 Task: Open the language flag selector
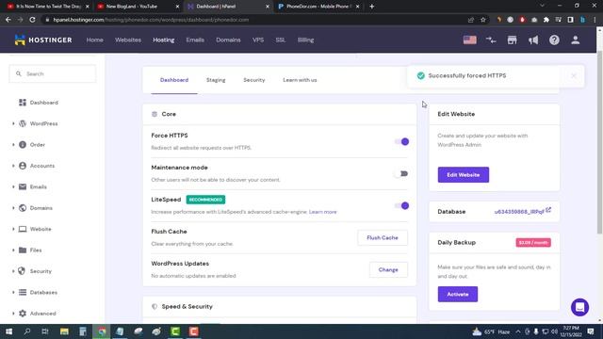click(469, 40)
